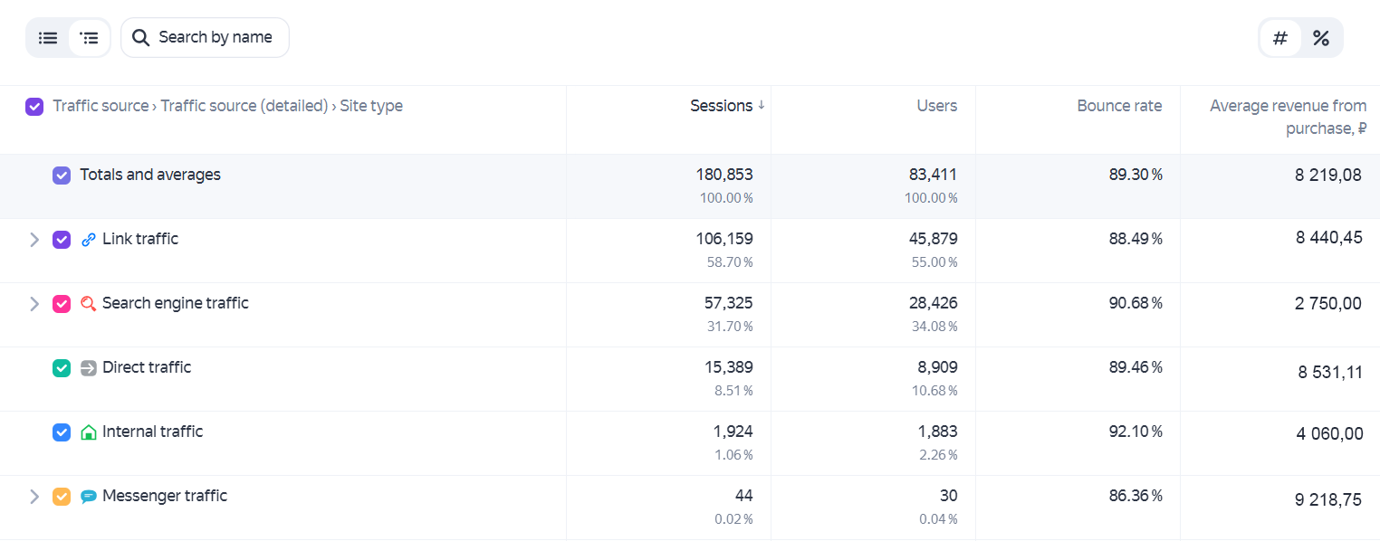Expand the Search engine traffic row
The width and height of the screenshot is (1380, 541).
(34, 304)
